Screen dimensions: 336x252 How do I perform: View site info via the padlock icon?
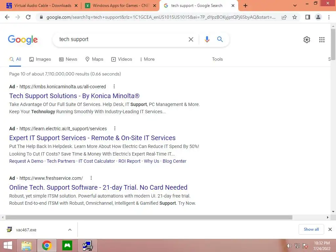(41, 17)
